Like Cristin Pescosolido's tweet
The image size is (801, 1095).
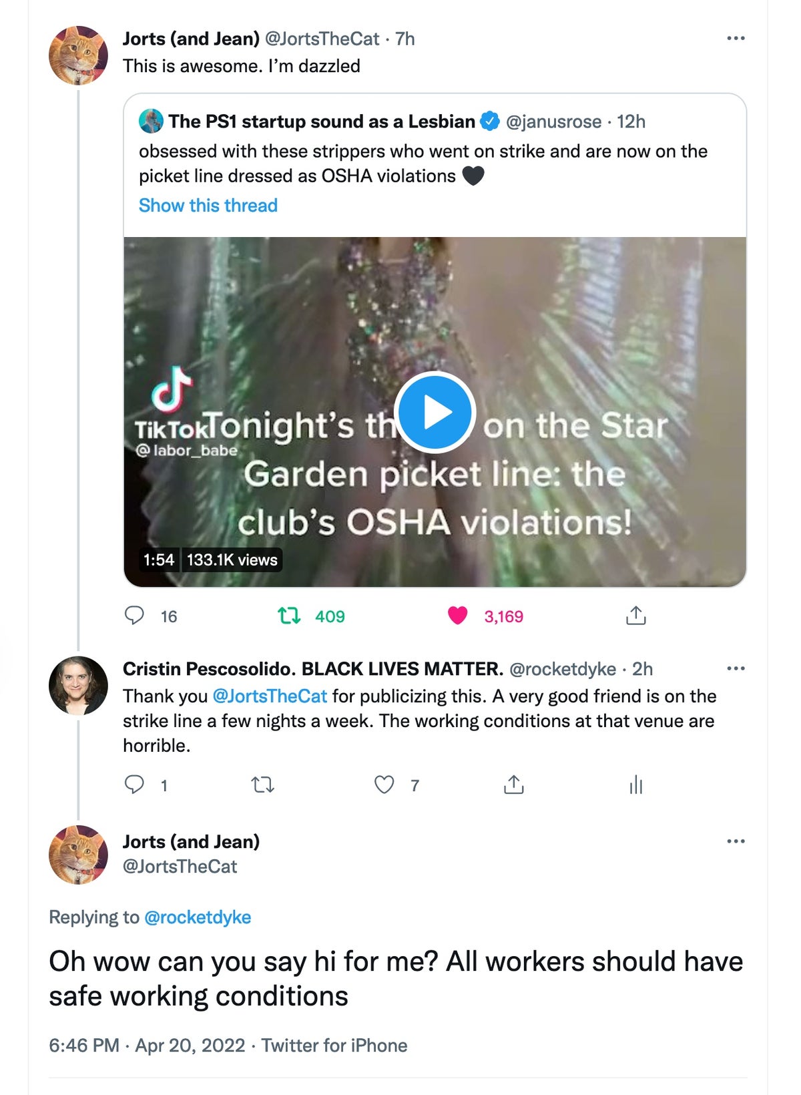point(384,785)
